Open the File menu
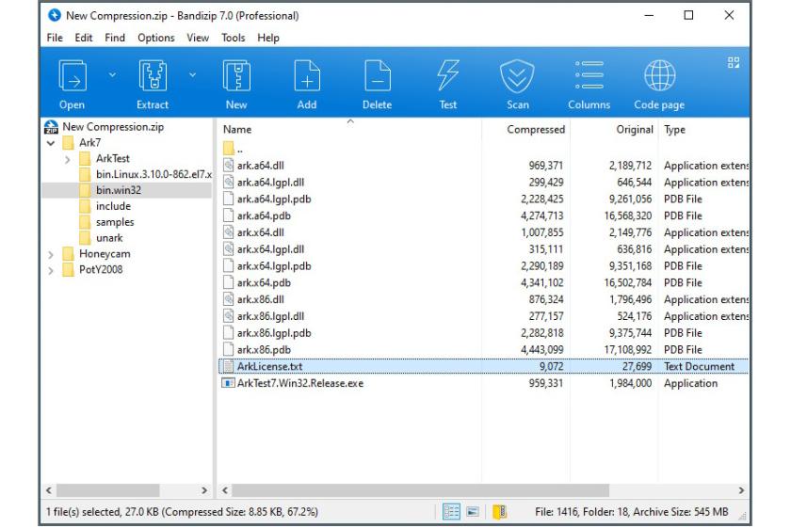791x527 pixels. coord(55,38)
